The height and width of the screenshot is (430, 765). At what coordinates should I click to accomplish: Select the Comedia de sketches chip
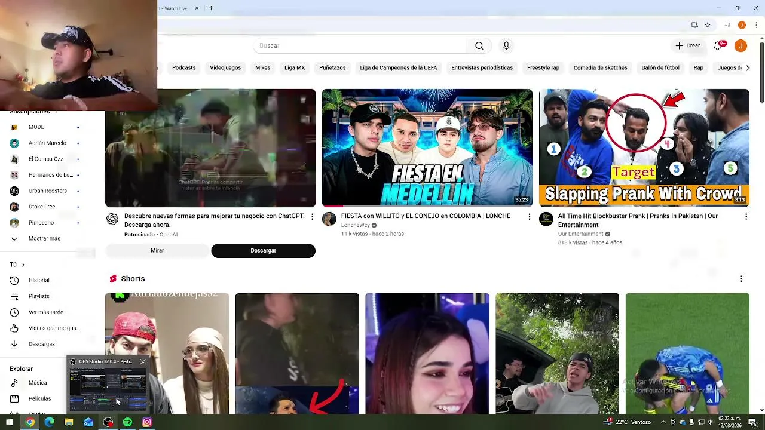pos(600,68)
